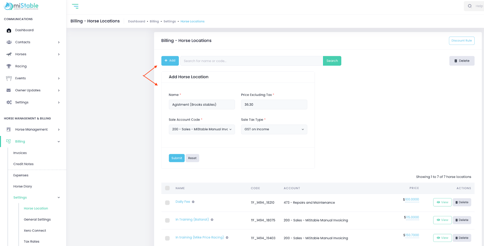Open the Sale Tax Type dropdown
Screen dimensions: 484x246
coord(274,129)
